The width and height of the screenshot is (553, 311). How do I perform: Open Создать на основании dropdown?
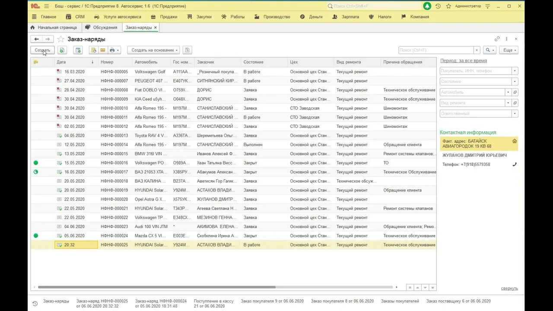pyautogui.click(x=153, y=50)
